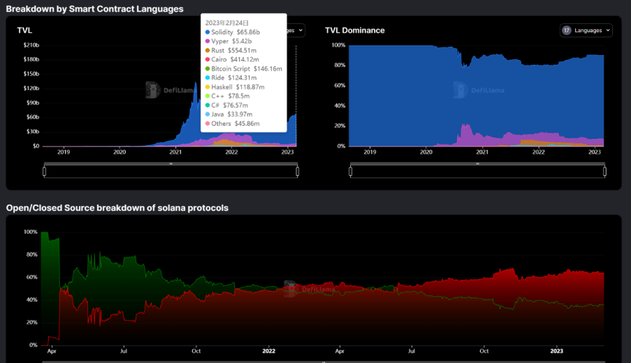
Task: Click the 60% axis label on Solana chart
Action: [31, 277]
